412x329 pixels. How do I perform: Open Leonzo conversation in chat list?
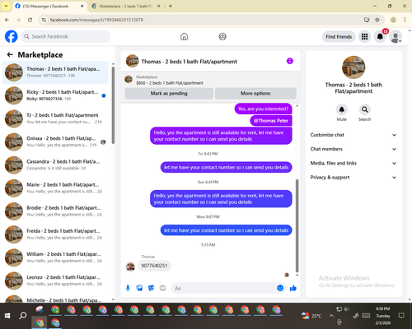click(55, 280)
